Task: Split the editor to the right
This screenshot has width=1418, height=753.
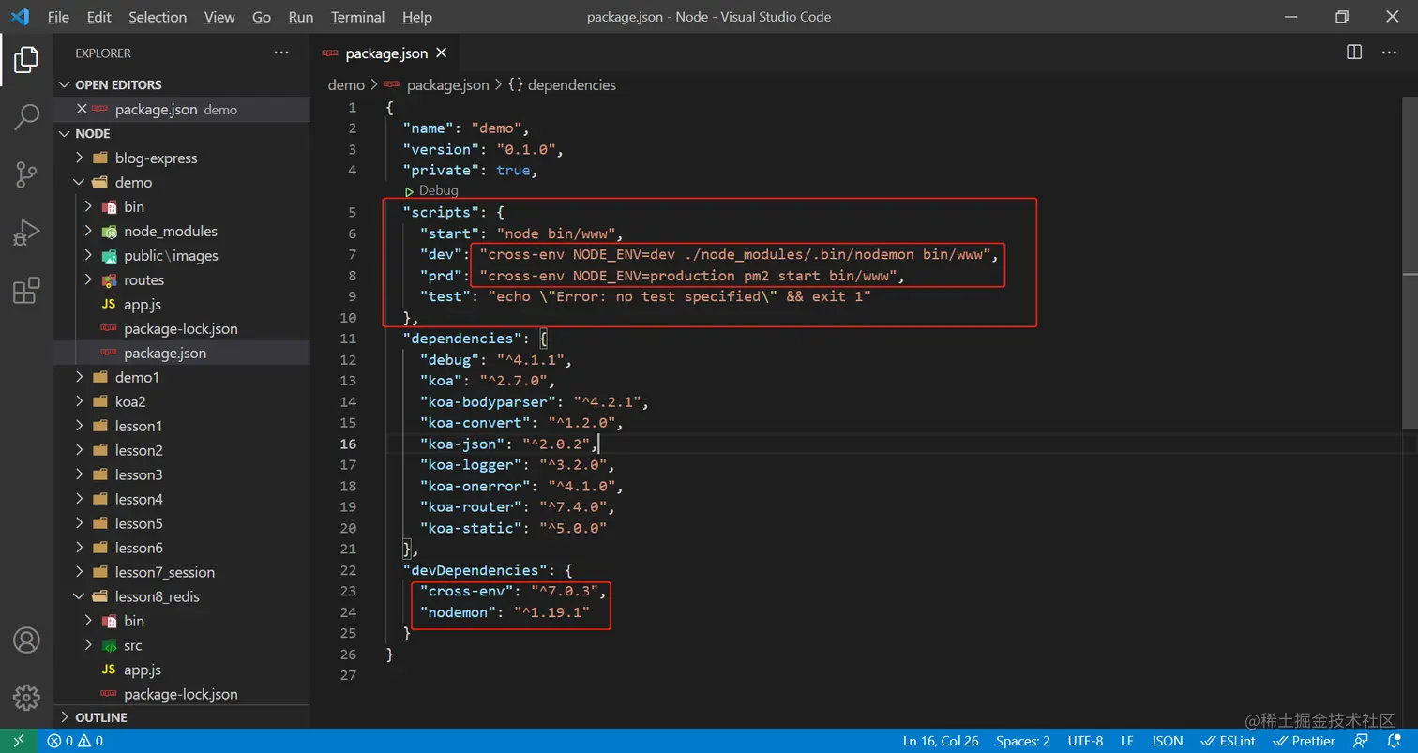Action: click(x=1354, y=53)
